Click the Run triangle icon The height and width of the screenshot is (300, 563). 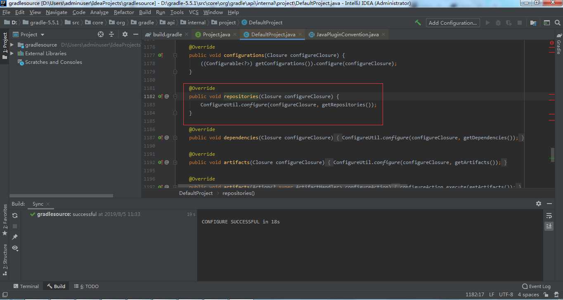(487, 23)
